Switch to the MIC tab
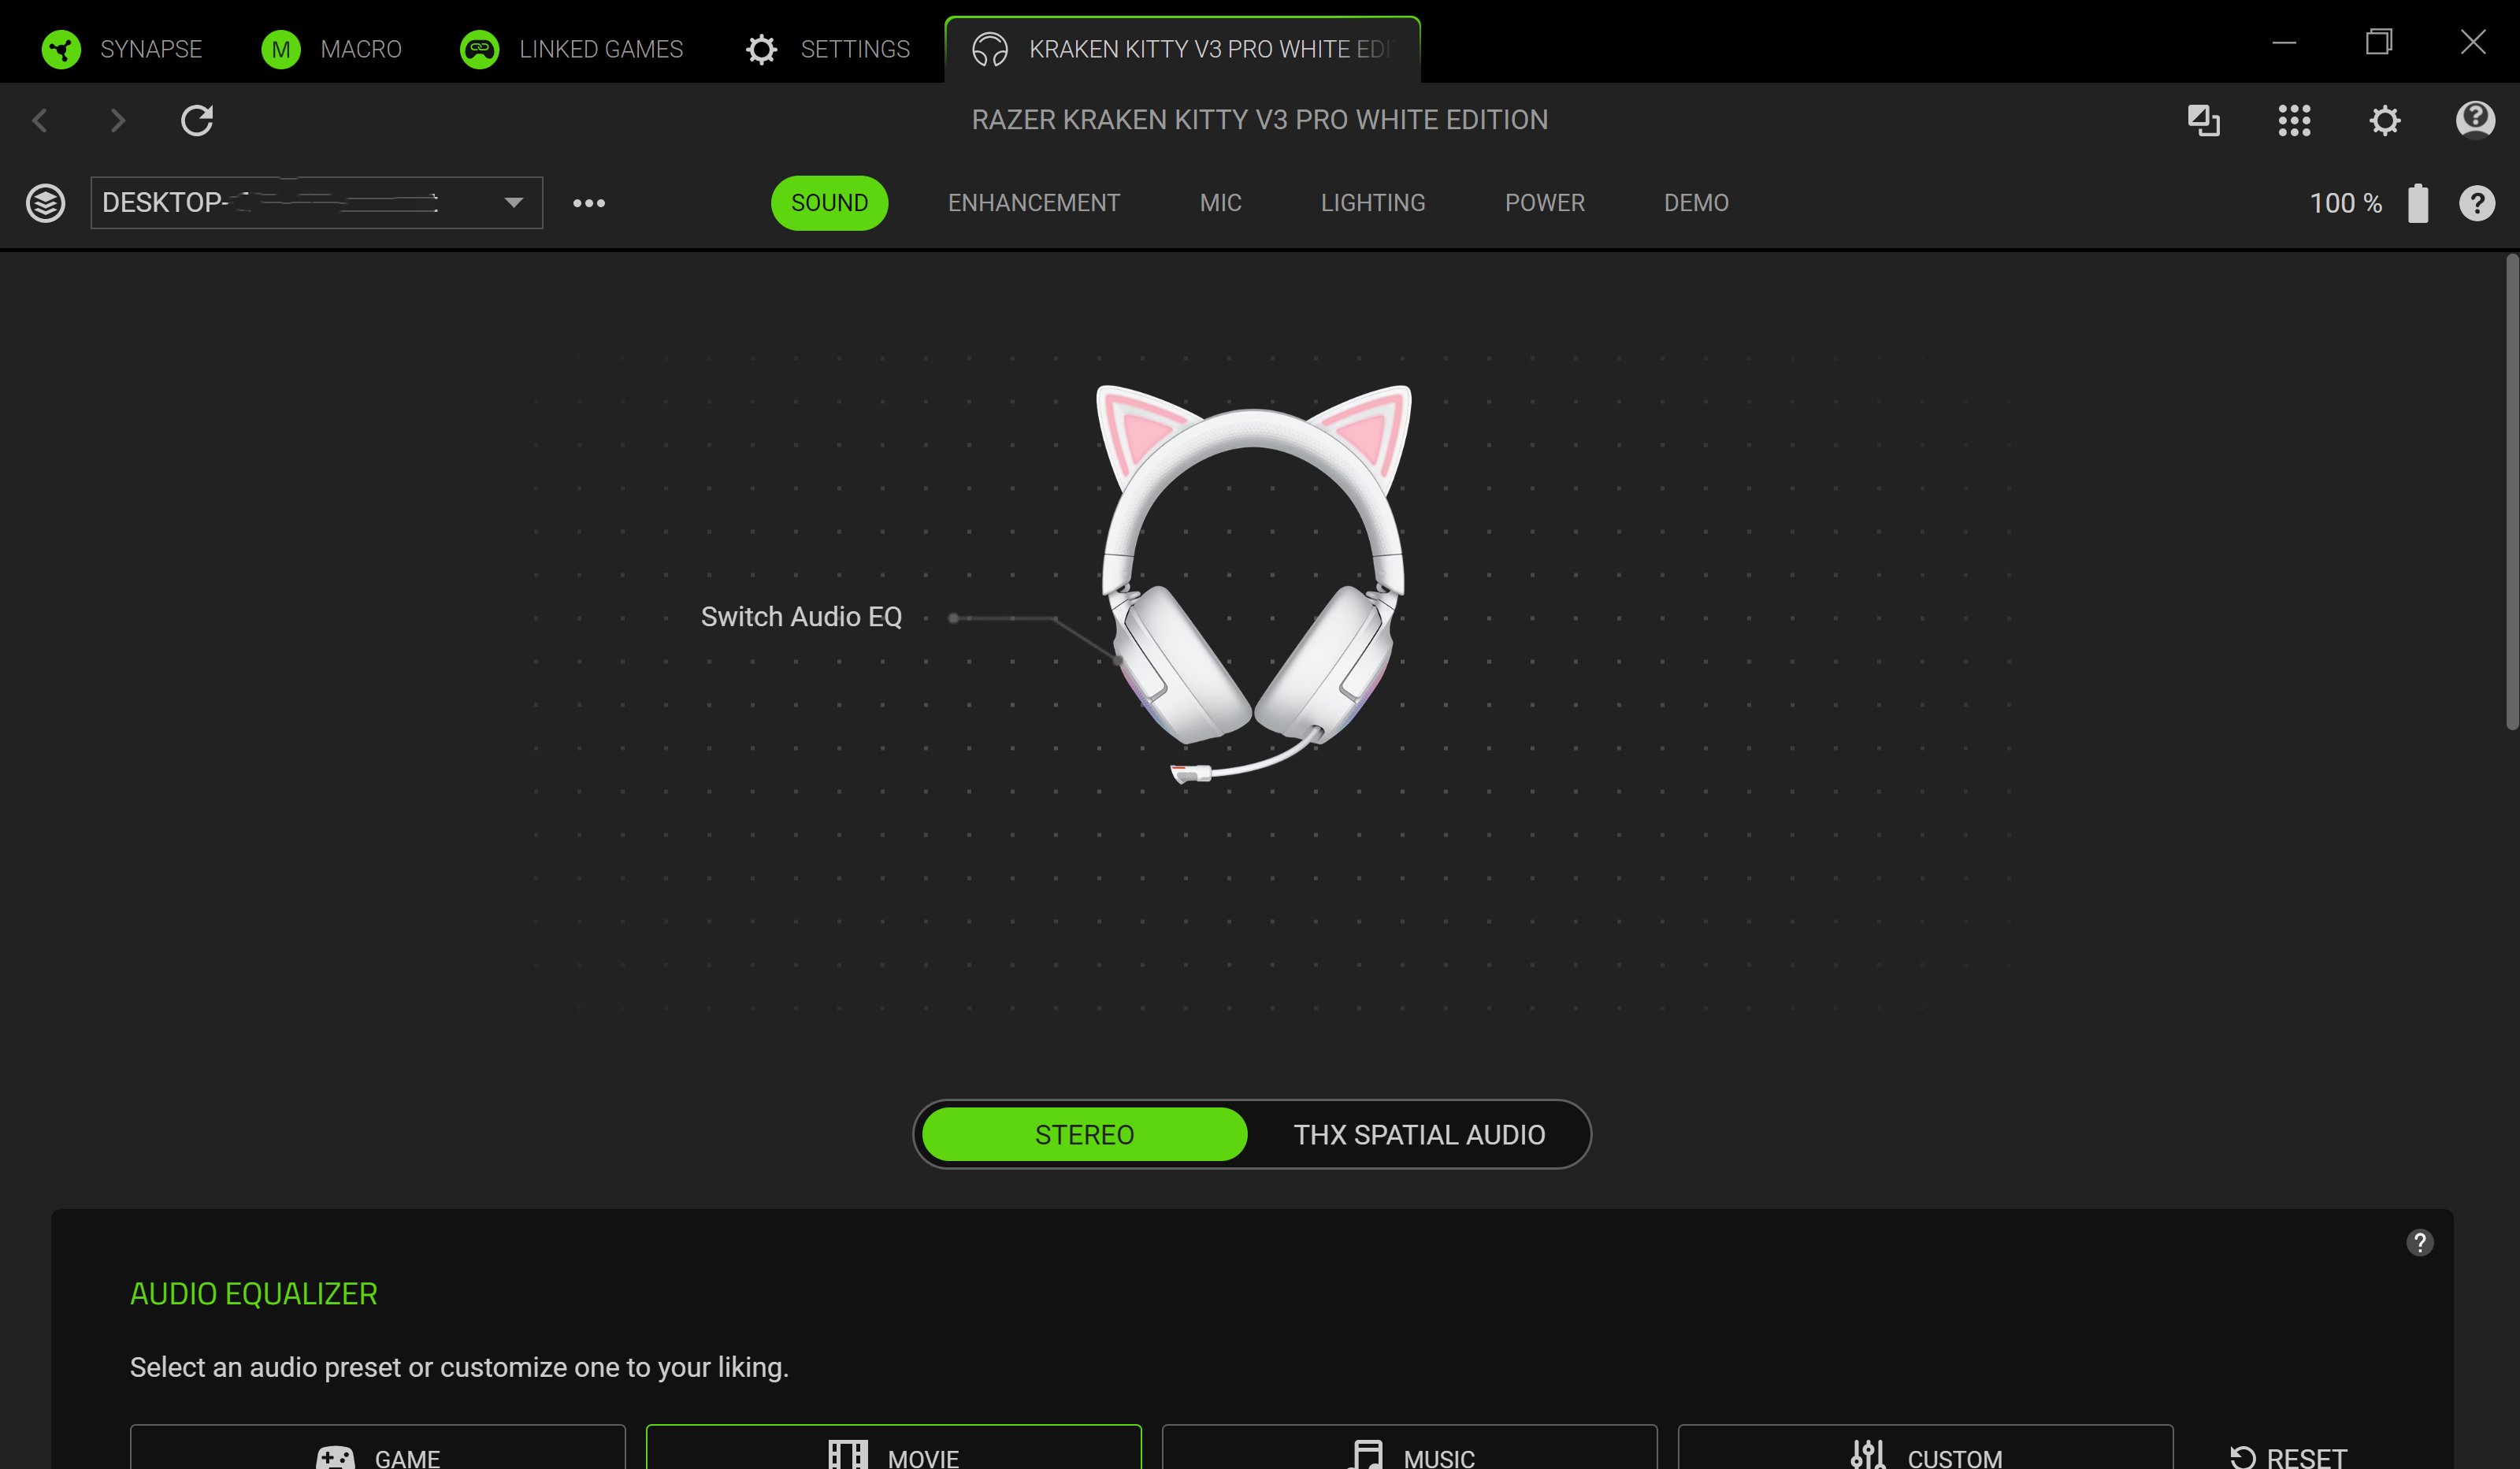 tap(1221, 203)
